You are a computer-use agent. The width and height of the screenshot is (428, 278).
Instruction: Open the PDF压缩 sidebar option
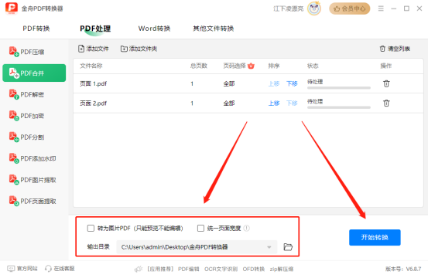(x=33, y=52)
